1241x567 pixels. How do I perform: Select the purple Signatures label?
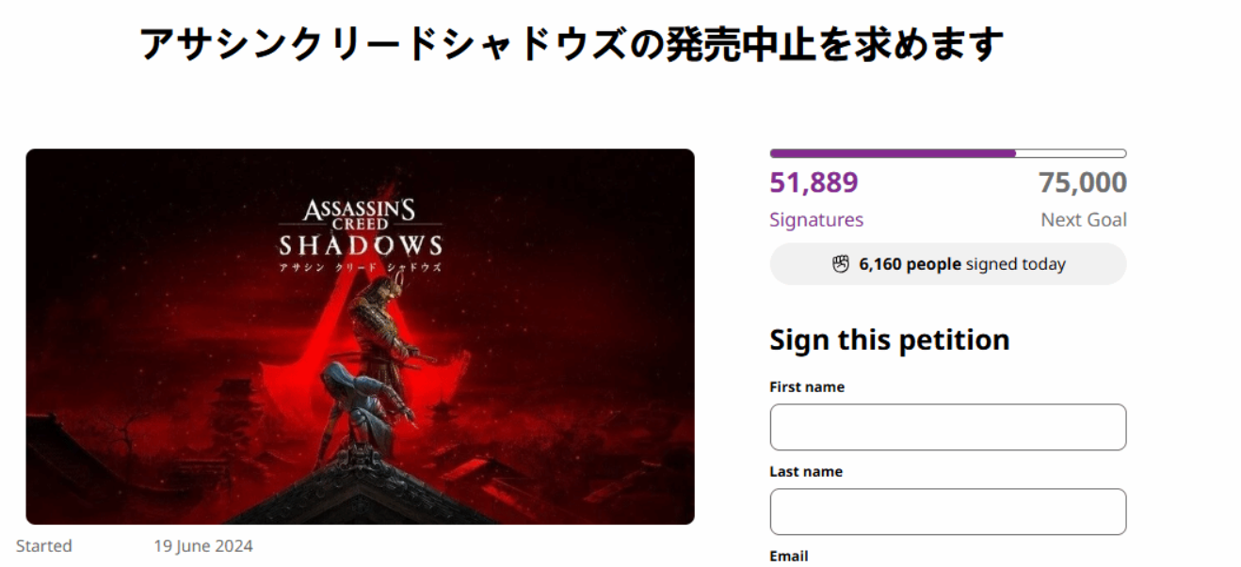(815, 220)
